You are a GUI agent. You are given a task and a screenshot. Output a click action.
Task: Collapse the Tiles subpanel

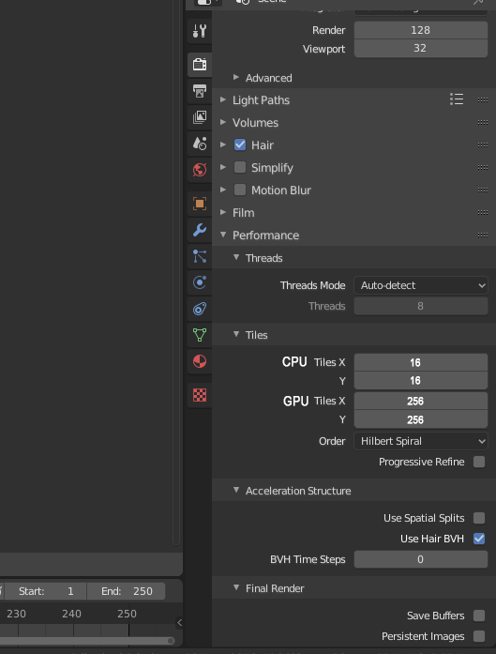click(236, 334)
